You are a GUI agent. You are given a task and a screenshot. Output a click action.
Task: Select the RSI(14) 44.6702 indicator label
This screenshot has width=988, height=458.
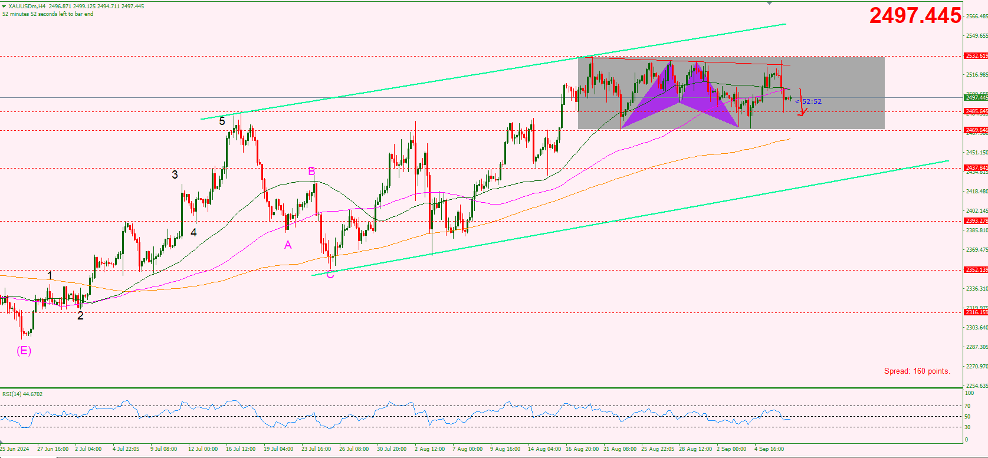click(x=22, y=394)
